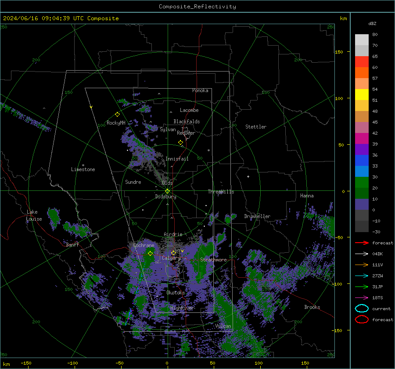The width and height of the screenshot is (395, 369).
Task: Select the light blue 33-30 dBZ swatch
Action: [x=362, y=172]
